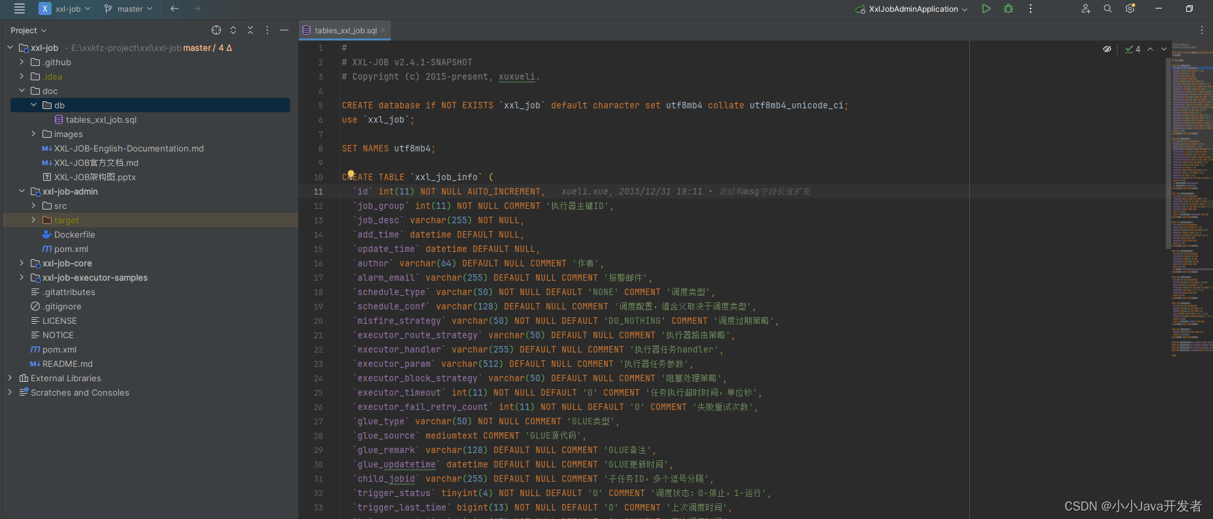Click line number 11 in the gutter
The width and height of the screenshot is (1213, 519).
318,191
